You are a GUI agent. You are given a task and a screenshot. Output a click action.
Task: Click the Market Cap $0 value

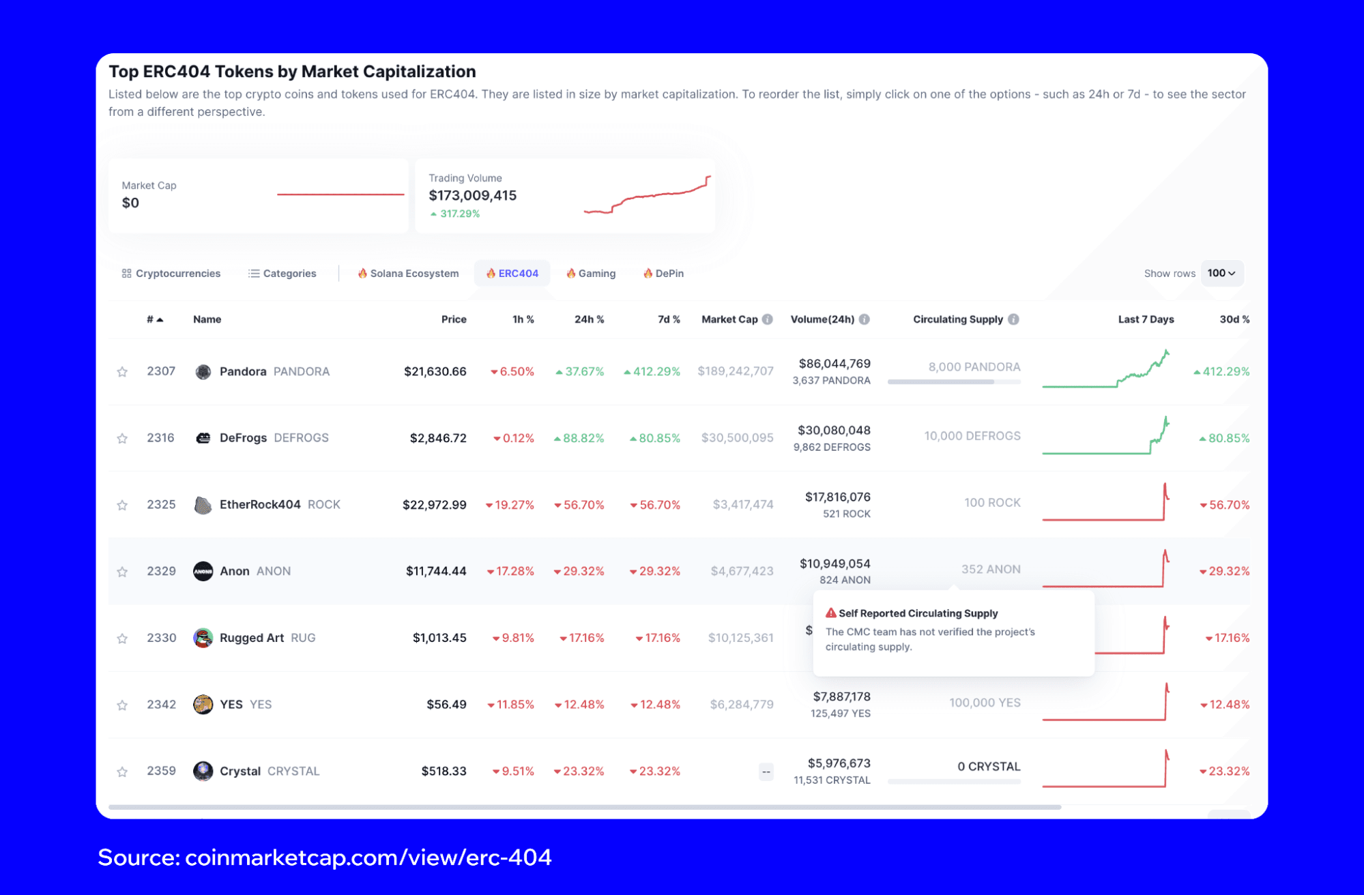(130, 203)
